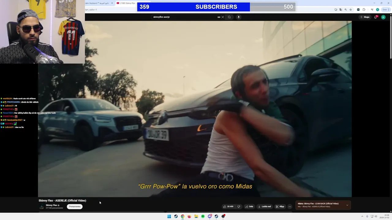Click the dark extension icon left of the puzzle piece
Screen dimensions: 392x220
pos(358,9)
